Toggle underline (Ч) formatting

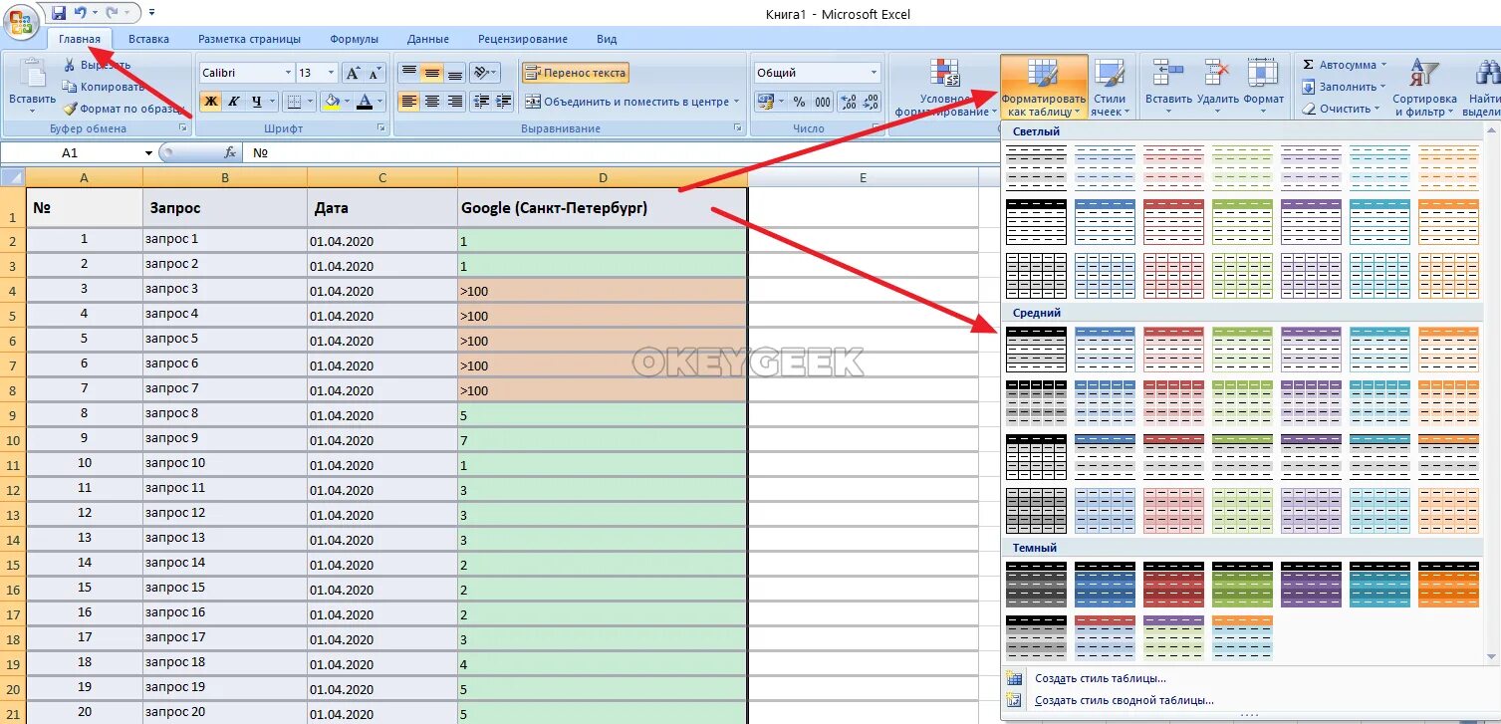[257, 101]
